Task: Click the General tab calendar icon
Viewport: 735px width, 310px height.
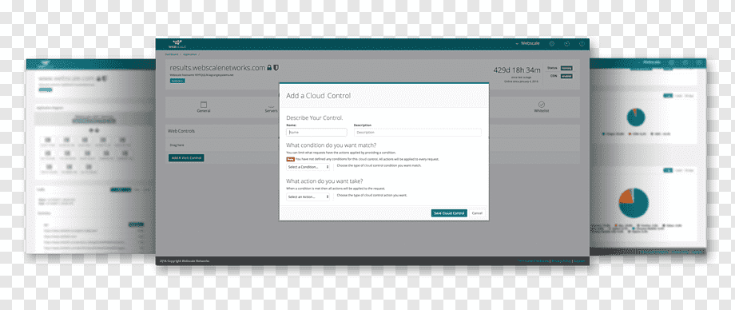Action: (204, 105)
